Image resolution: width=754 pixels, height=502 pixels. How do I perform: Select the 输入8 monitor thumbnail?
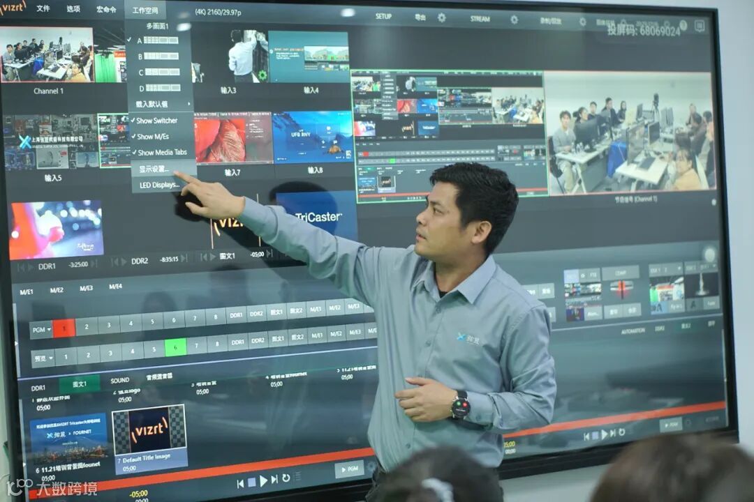pyautogui.click(x=313, y=137)
